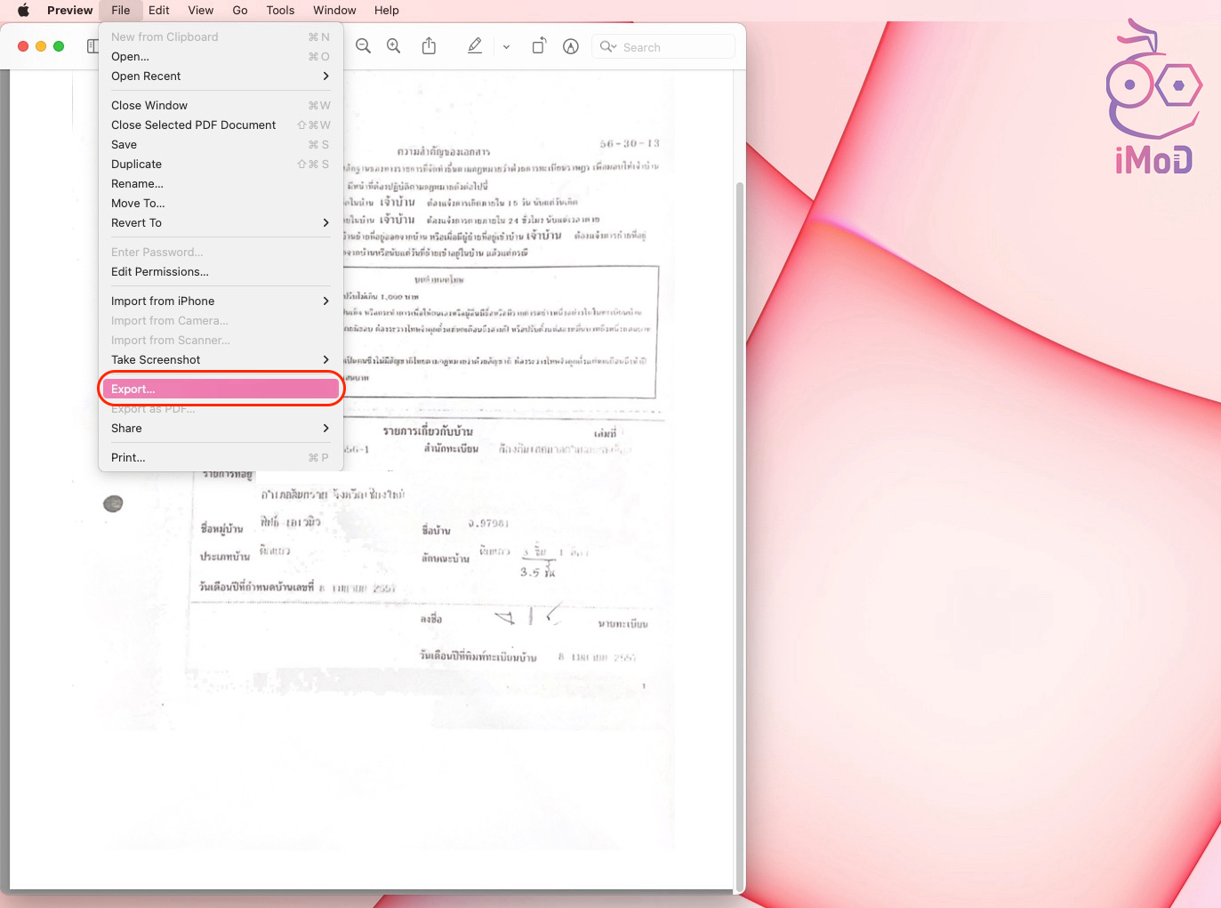The height and width of the screenshot is (908, 1221).
Task: Open the highlight color dropdown arrow
Action: [506, 47]
